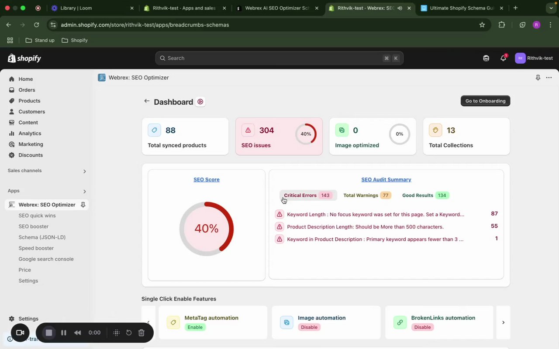Open the Shopify sidekick icon beside notifications
The image size is (559, 349).
point(486,58)
